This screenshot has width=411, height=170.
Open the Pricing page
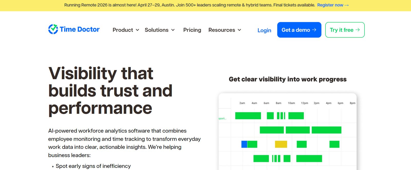(x=192, y=30)
